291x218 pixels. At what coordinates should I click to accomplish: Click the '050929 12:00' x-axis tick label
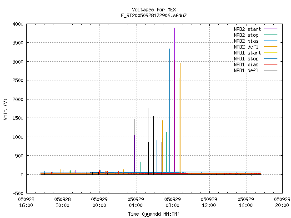(x=209, y=203)
